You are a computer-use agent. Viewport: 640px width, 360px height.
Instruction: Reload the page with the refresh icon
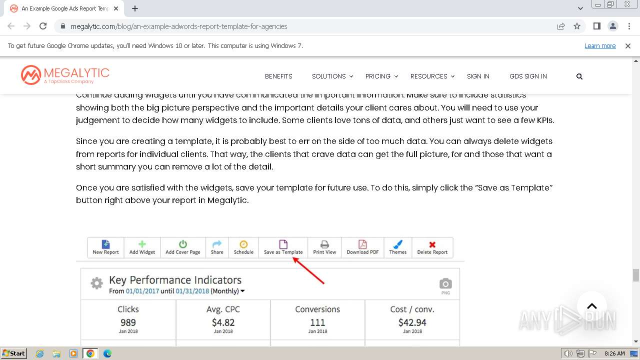pos(43,26)
